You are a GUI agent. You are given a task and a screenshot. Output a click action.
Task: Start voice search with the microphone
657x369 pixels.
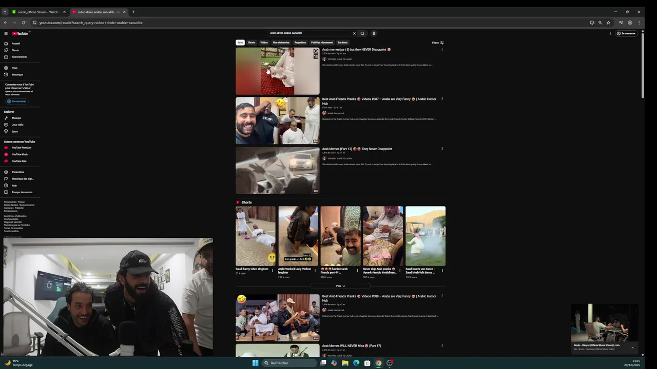click(374, 33)
